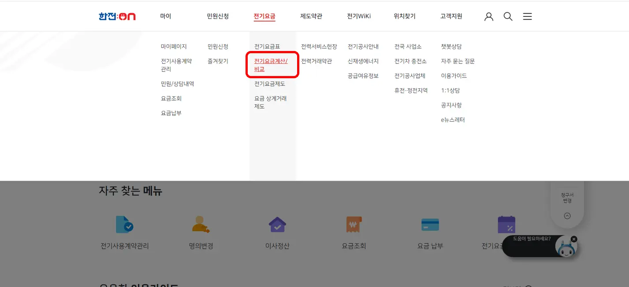Click the 신재생에너지 link

[362, 61]
